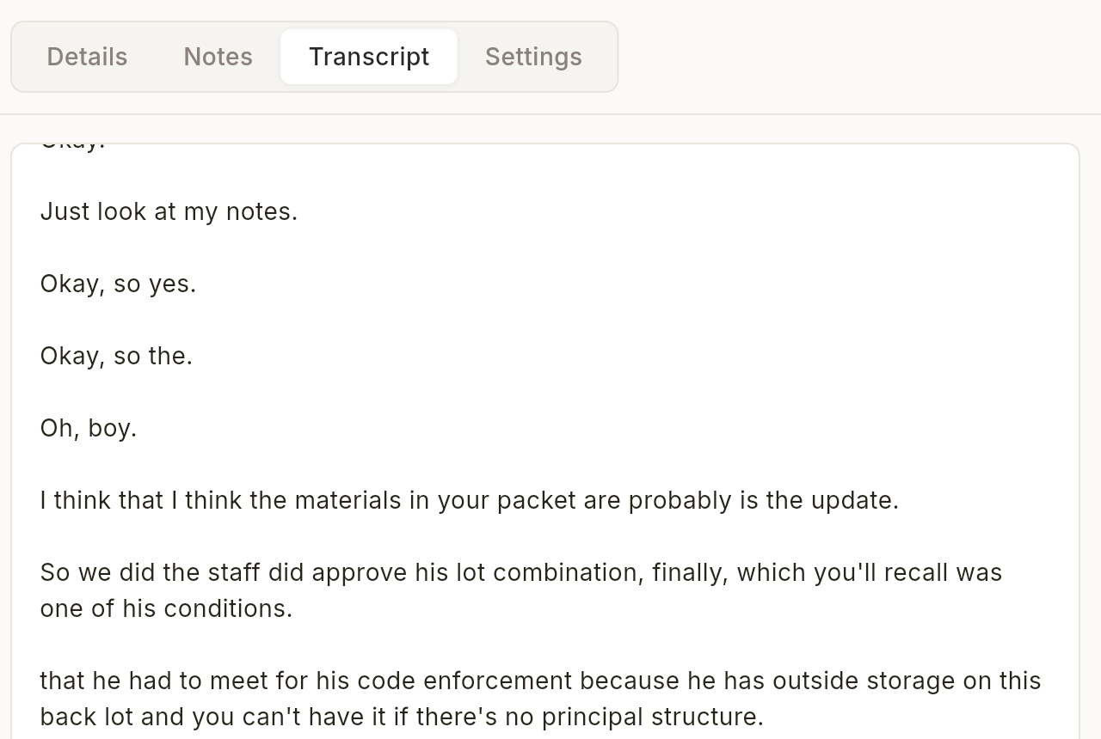Select the Transcript tab
The image size is (1101, 739).
coord(369,57)
